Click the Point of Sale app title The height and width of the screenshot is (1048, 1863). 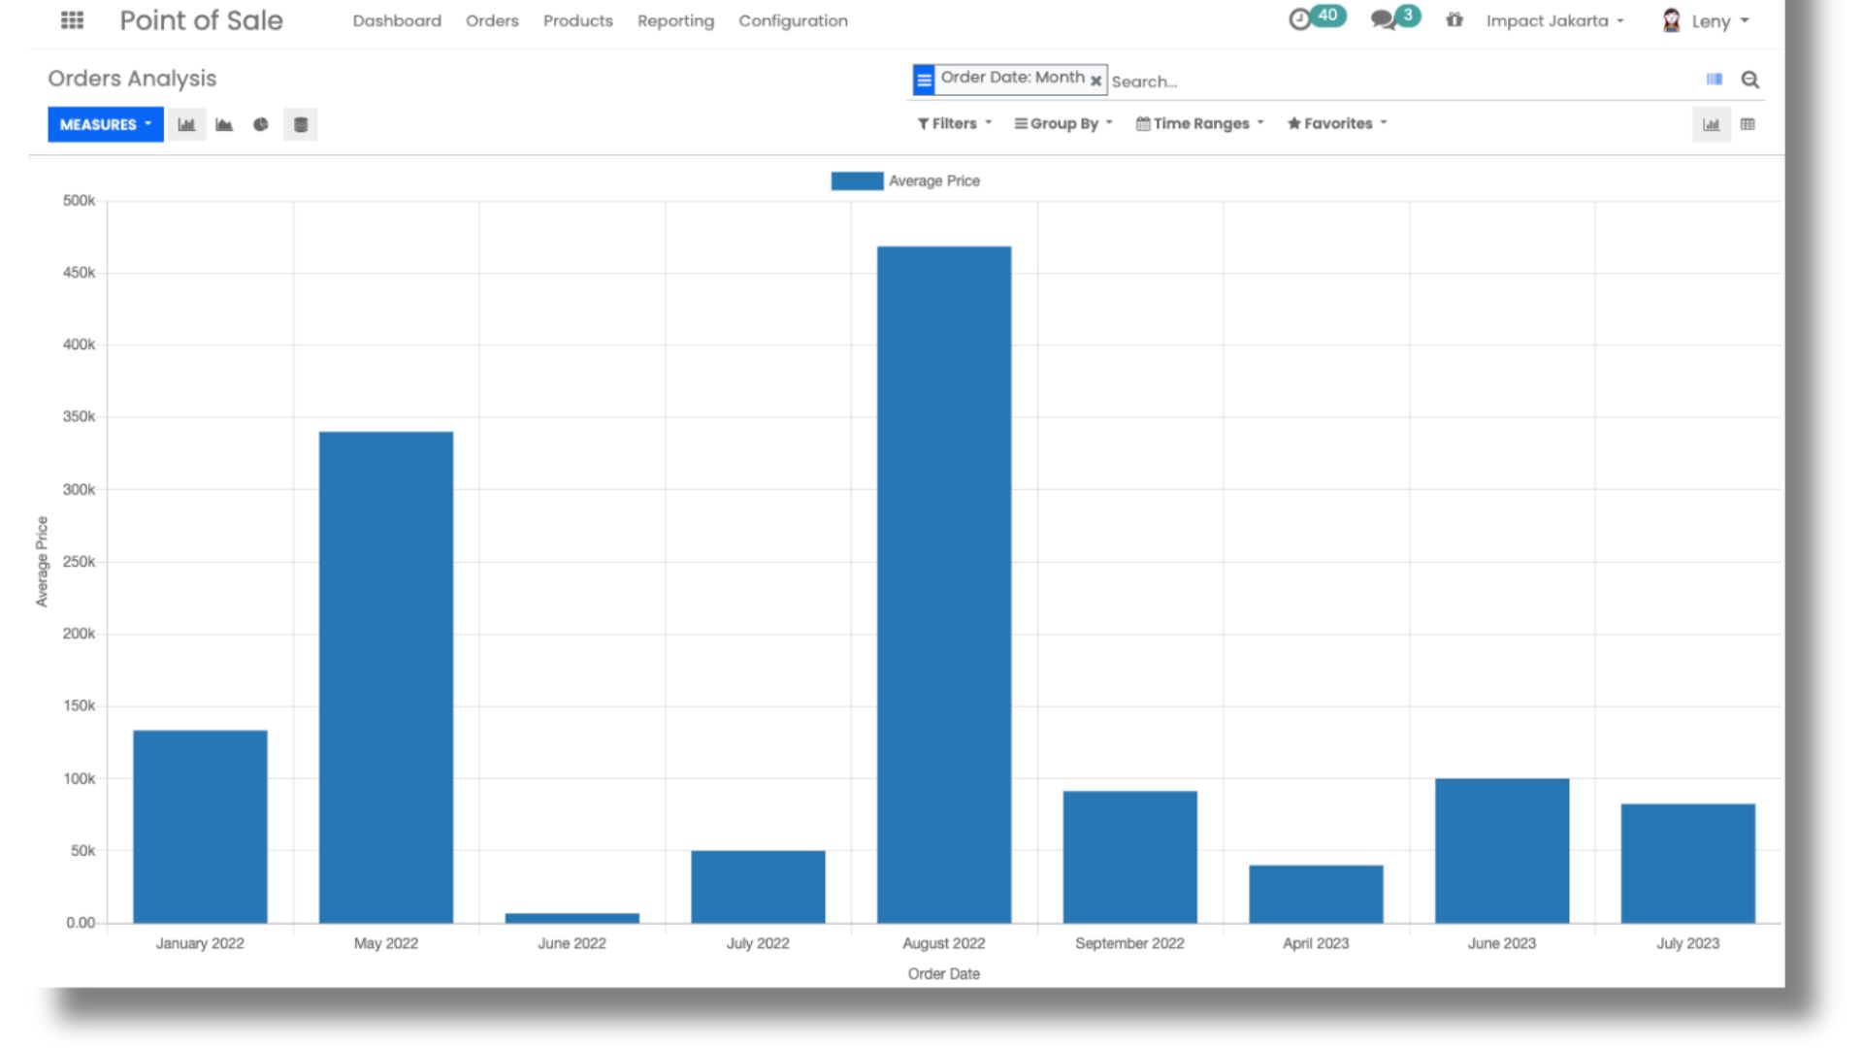click(x=201, y=20)
